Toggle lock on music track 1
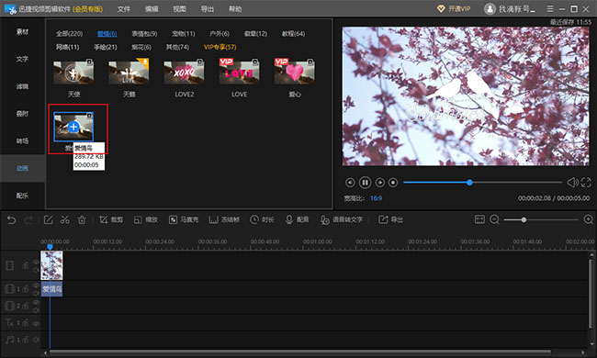Image resolution: width=597 pixels, height=358 pixels. (x=26, y=340)
